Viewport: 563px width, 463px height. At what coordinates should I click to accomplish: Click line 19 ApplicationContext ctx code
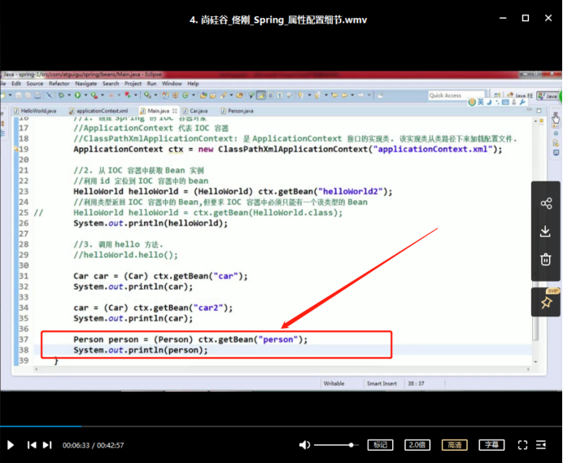288,149
